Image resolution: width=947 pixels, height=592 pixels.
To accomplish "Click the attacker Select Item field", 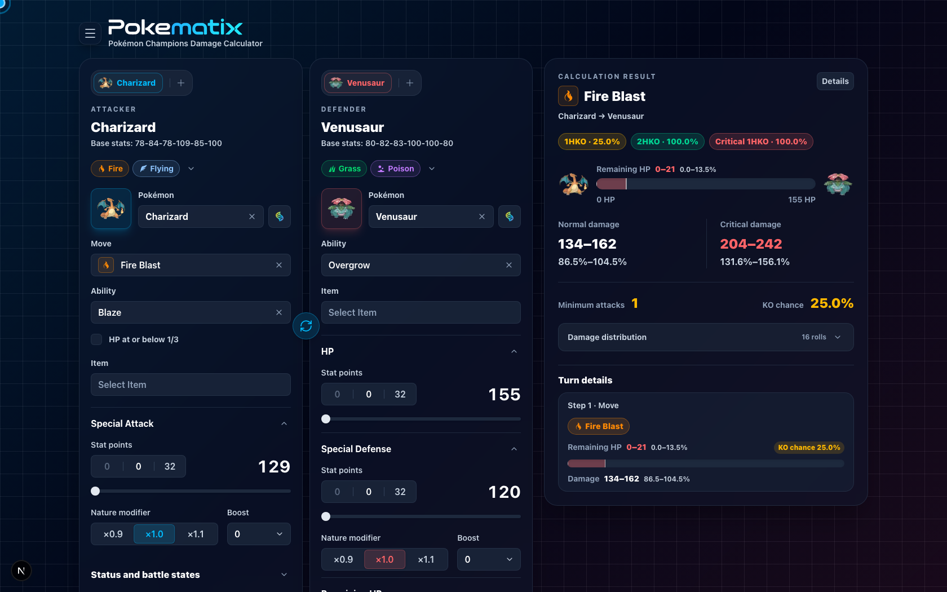I will tap(191, 385).
